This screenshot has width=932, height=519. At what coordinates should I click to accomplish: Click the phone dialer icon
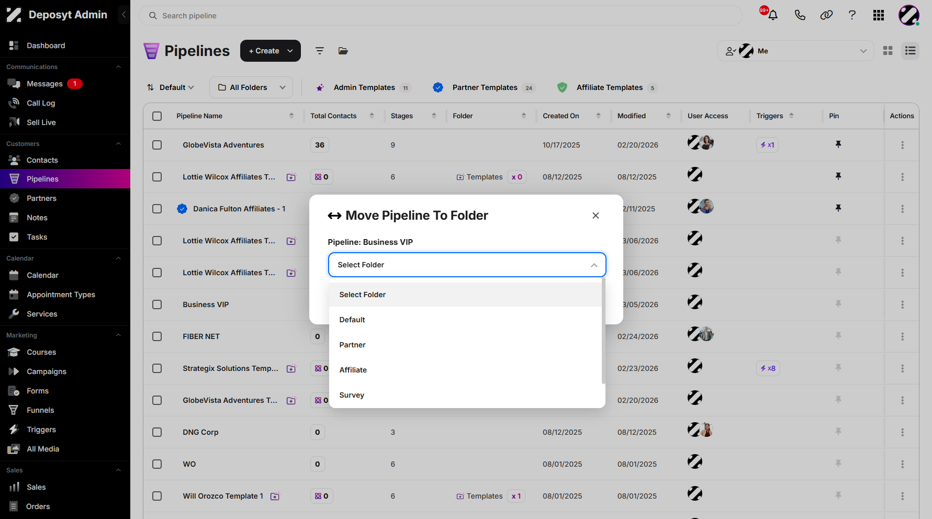[800, 15]
